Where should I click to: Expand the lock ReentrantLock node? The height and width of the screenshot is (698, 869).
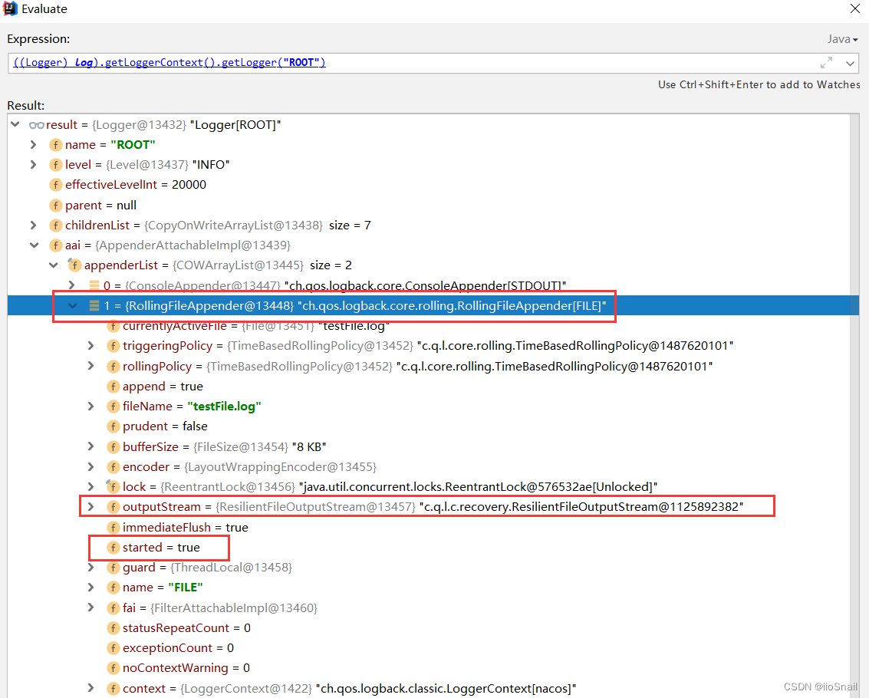(x=91, y=487)
